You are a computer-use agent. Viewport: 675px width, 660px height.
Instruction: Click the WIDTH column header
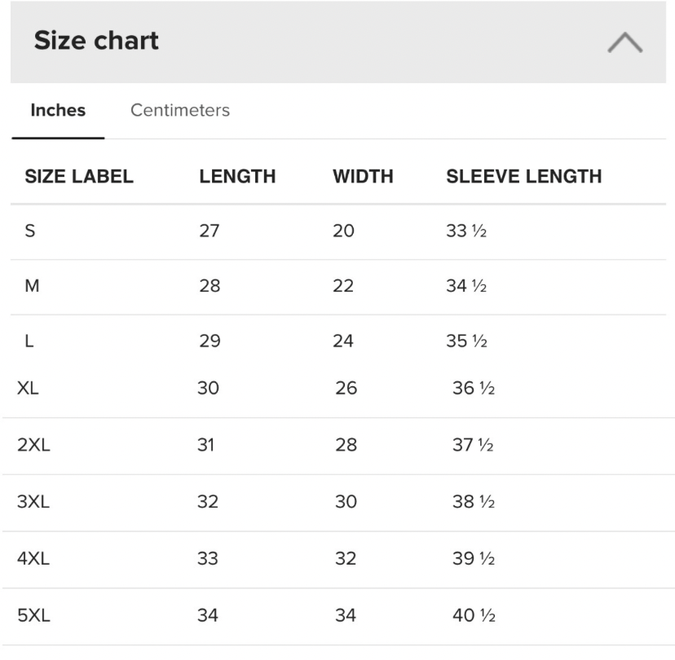[363, 176]
